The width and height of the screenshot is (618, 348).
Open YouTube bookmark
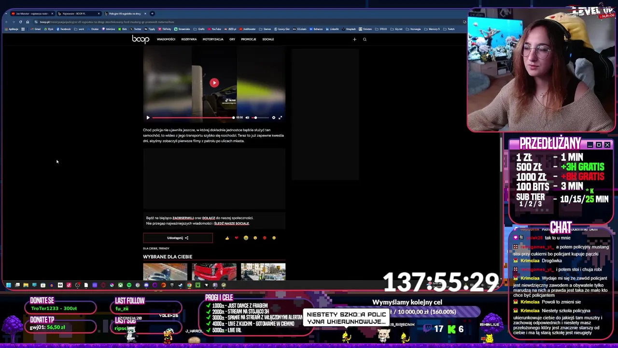tap(214, 29)
